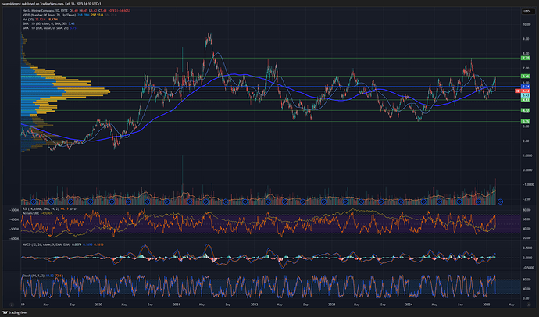Screen dimensions: 539x317
Task: Click the -0.5000 value on MACD scale
Action: click(x=527, y=267)
